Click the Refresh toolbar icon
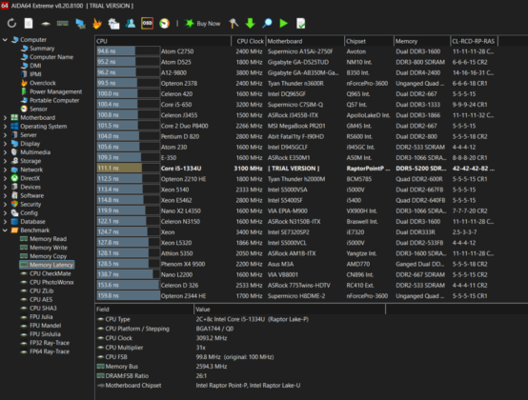The width and height of the screenshot is (528, 400). point(11,23)
